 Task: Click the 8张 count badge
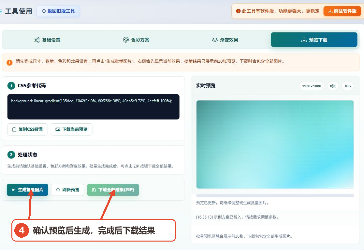point(333,86)
